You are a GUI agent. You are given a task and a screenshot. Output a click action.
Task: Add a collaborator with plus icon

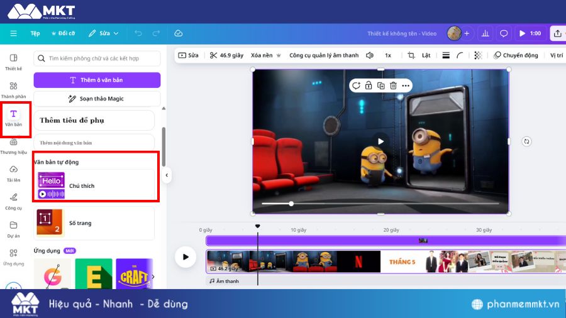tap(467, 33)
